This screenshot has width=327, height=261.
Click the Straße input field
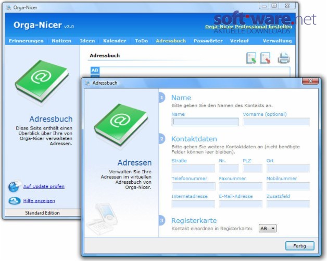[193, 168]
